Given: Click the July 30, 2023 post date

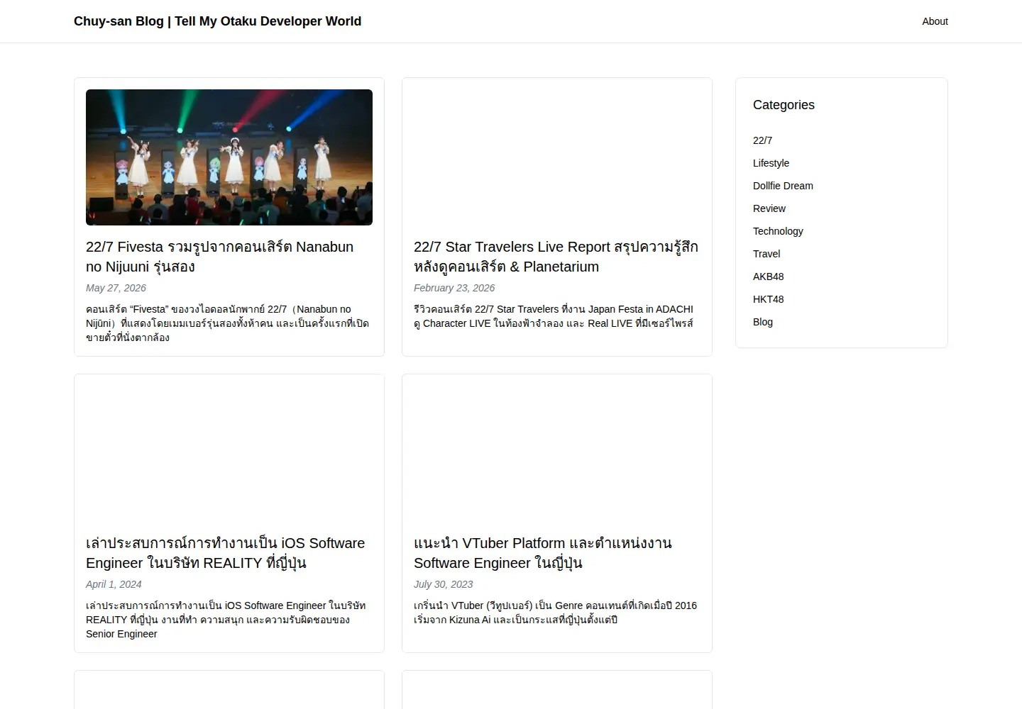Looking at the screenshot, I should [443, 584].
